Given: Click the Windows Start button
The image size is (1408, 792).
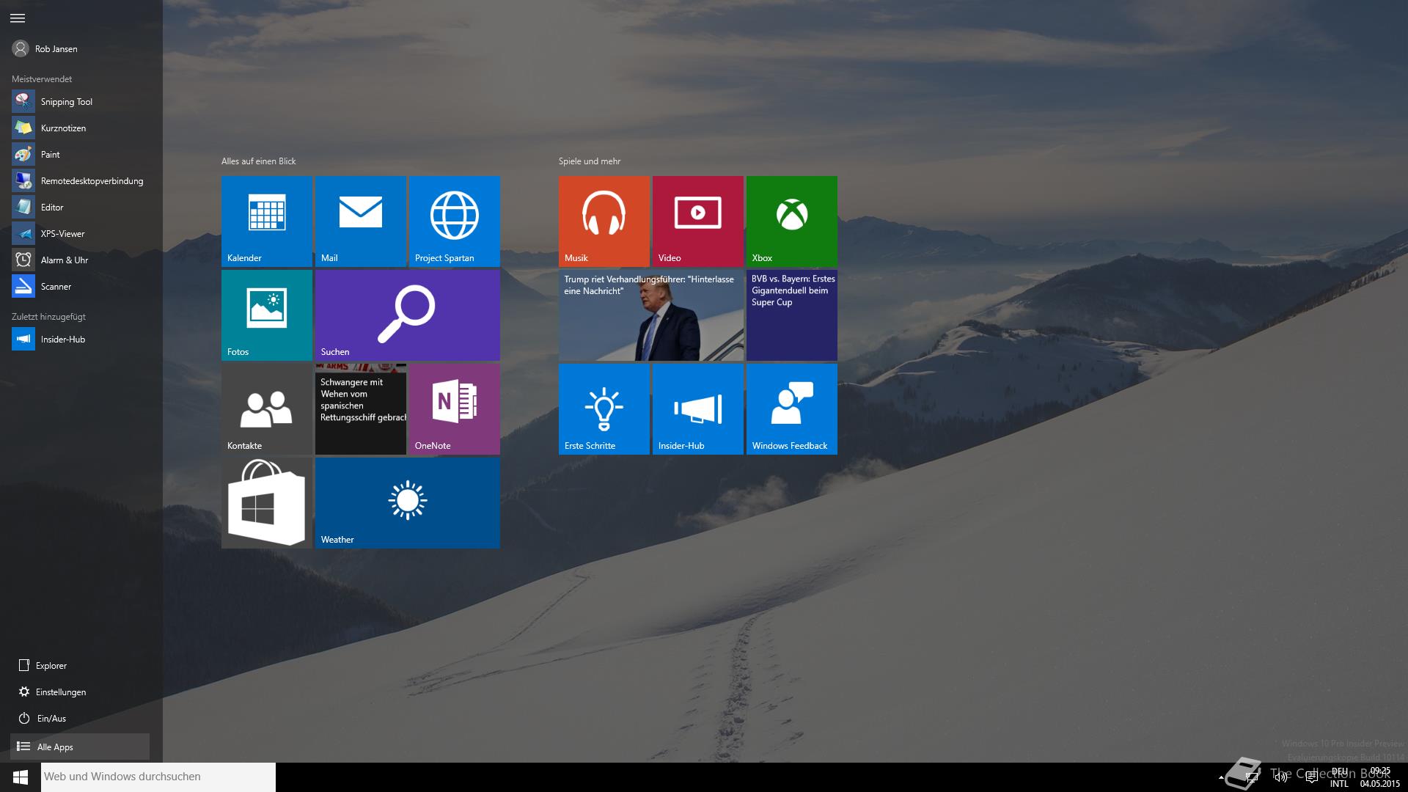Looking at the screenshot, I should [21, 777].
